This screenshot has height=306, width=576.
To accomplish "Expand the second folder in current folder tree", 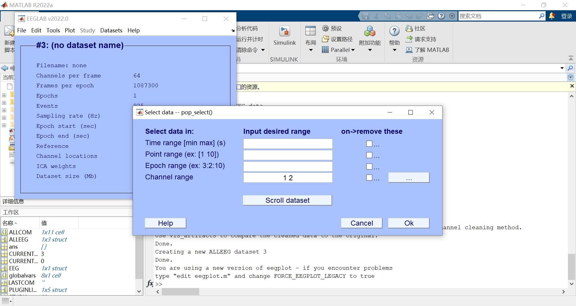I will tap(4, 103).
